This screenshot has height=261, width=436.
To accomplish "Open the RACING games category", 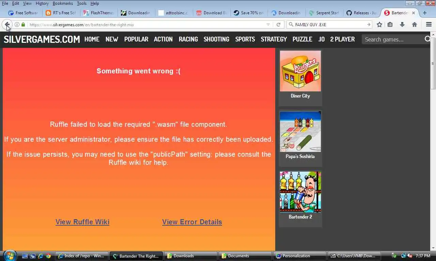I will (x=188, y=39).
